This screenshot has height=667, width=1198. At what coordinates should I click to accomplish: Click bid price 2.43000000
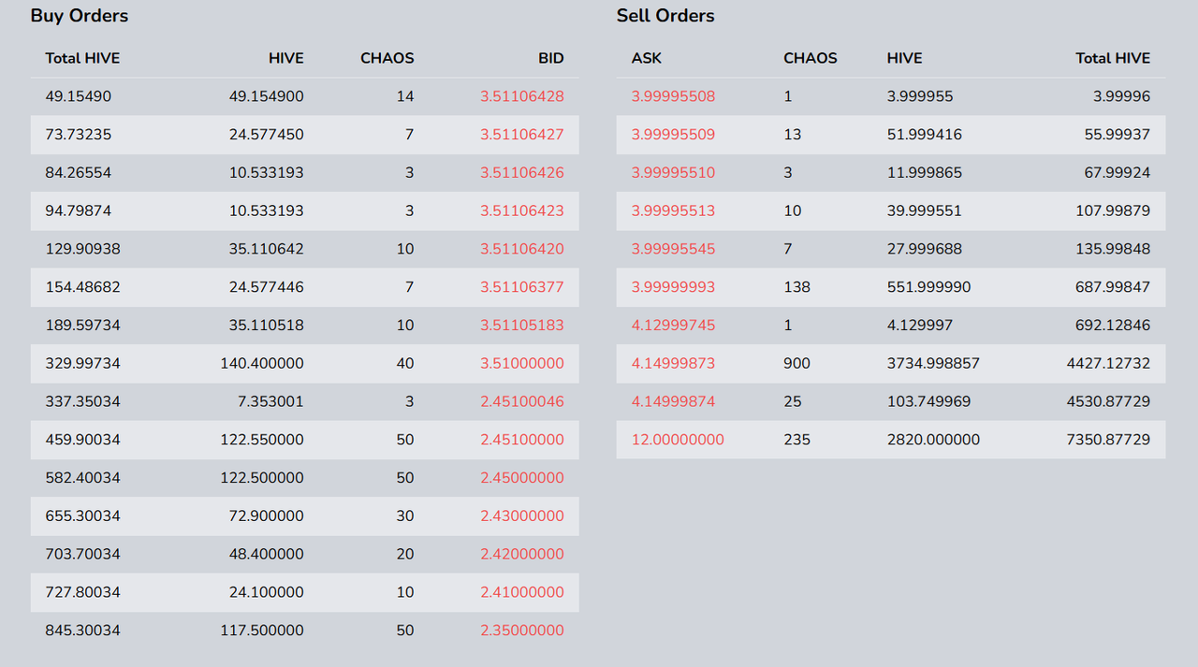521,515
